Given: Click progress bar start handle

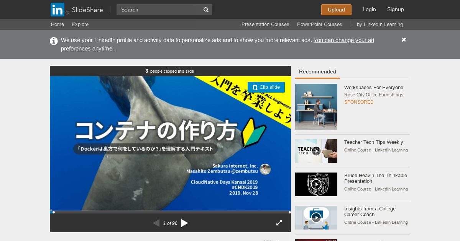Looking at the screenshot, I should (54, 212).
